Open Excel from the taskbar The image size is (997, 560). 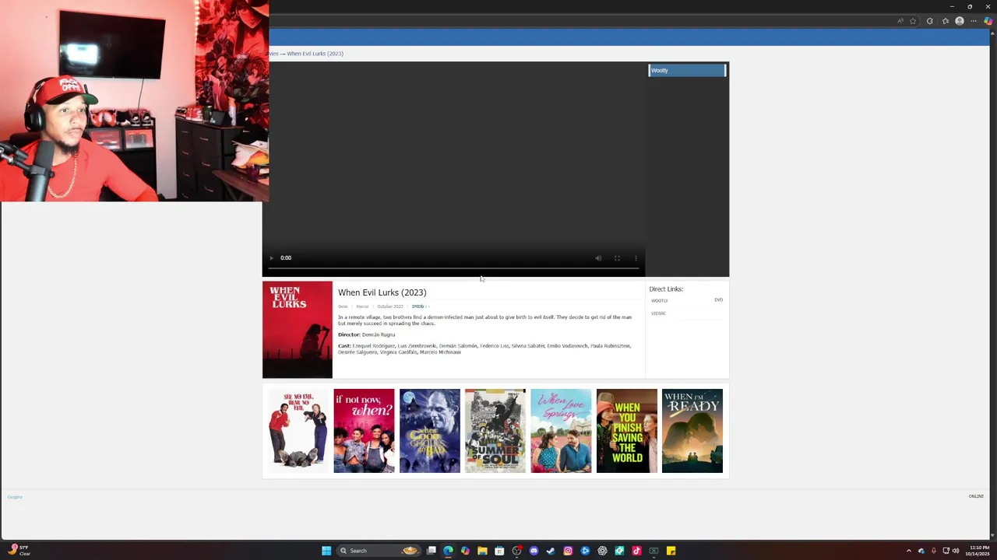tap(654, 551)
